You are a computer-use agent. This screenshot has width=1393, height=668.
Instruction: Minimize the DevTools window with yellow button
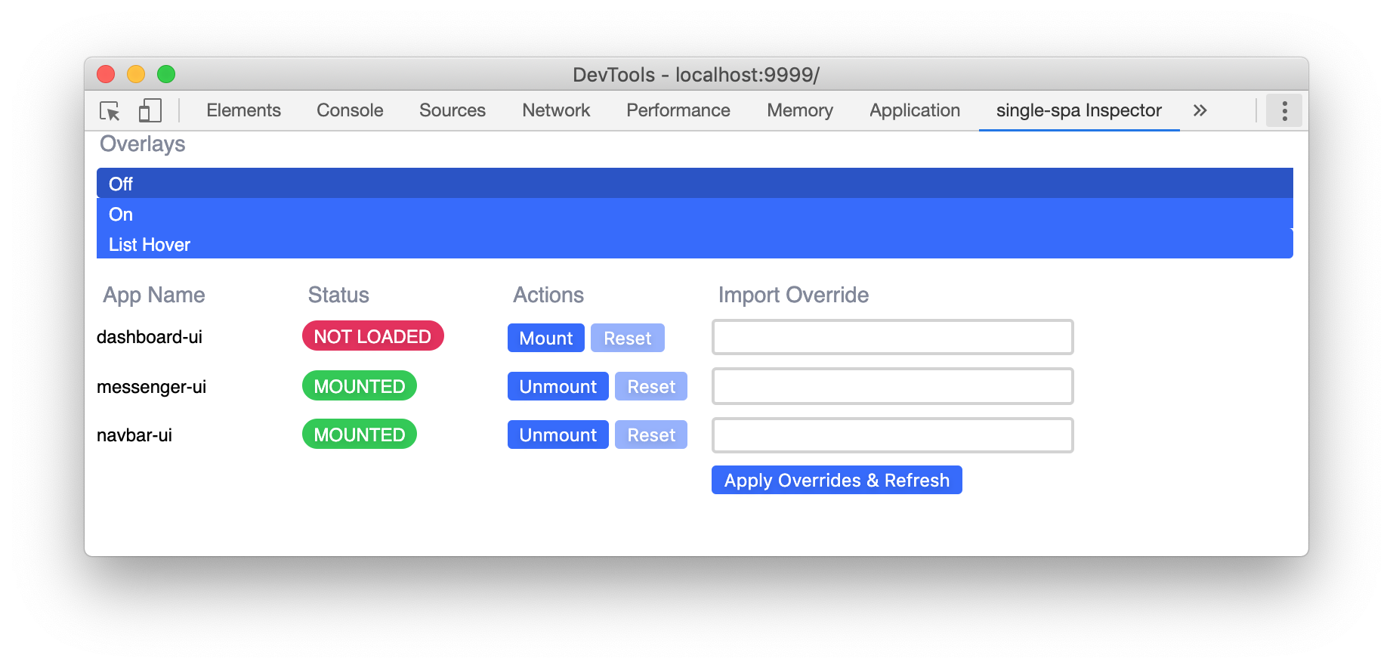[136, 74]
